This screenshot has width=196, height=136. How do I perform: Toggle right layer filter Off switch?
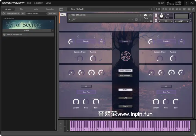(x=166, y=86)
